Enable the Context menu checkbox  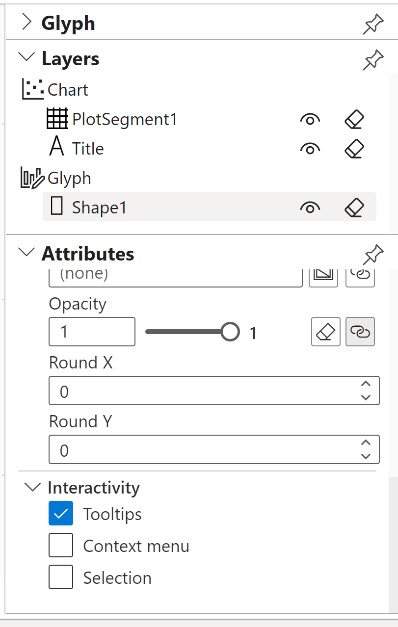coord(60,545)
